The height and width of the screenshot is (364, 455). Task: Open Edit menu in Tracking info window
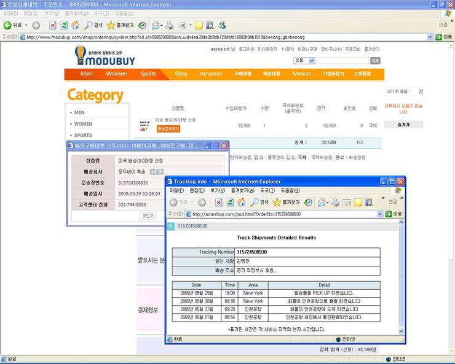point(197,190)
